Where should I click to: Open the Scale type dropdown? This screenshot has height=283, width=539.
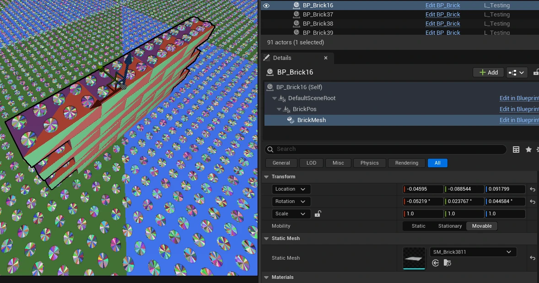(x=291, y=214)
